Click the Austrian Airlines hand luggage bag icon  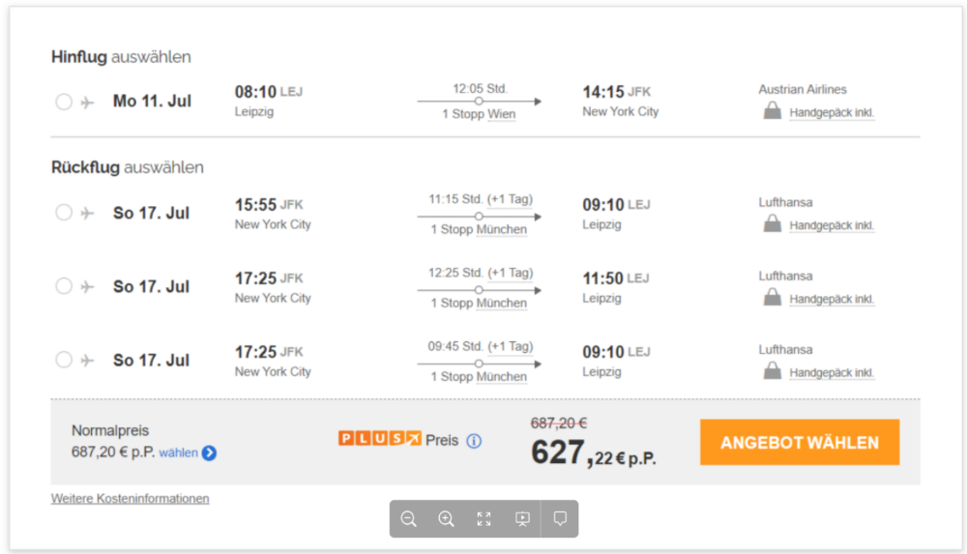click(x=772, y=111)
